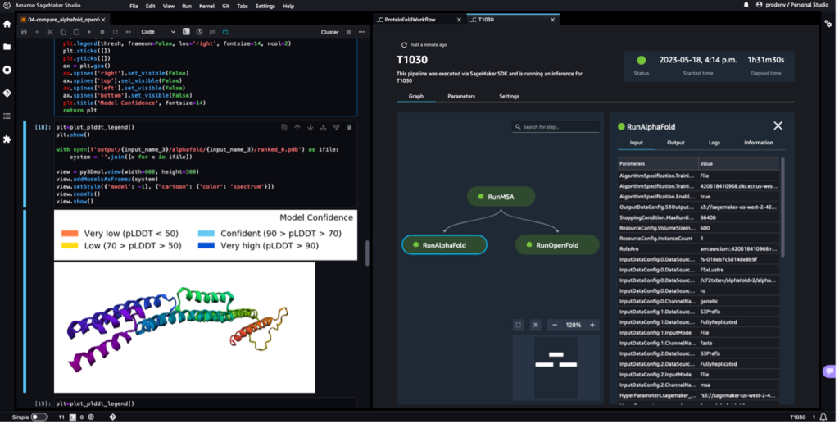Click the teal calendar schedule icon
This screenshot has width=839, height=424.
226,32
